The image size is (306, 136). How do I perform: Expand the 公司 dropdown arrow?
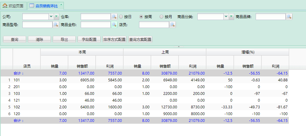(51, 17)
